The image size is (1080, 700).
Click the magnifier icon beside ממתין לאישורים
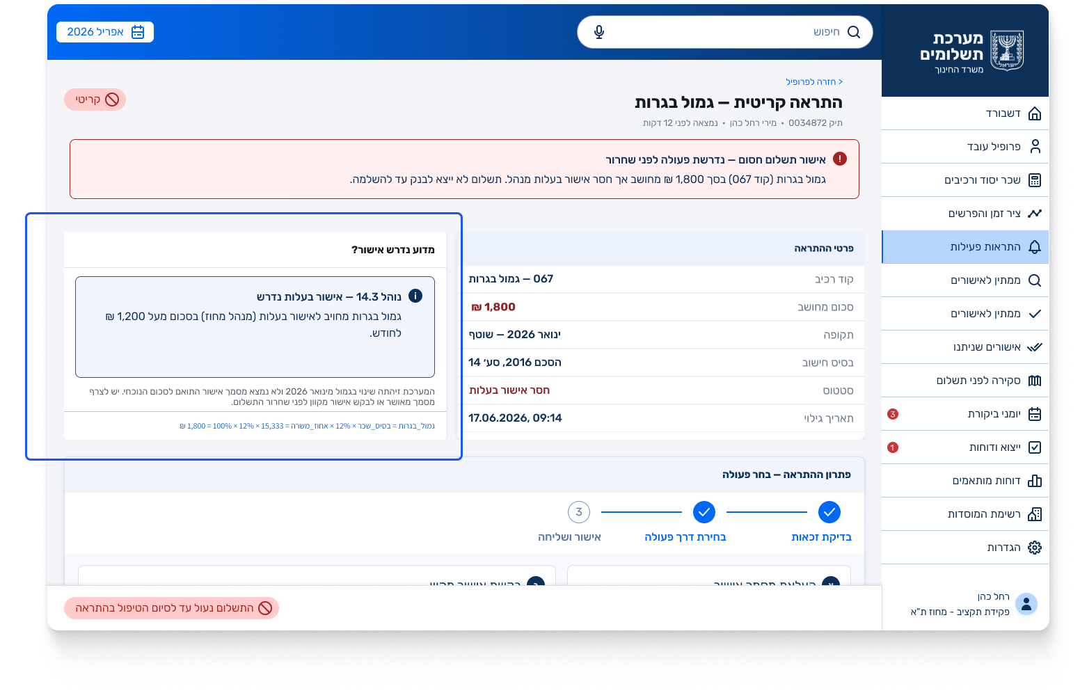click(x=1035, y=280)
